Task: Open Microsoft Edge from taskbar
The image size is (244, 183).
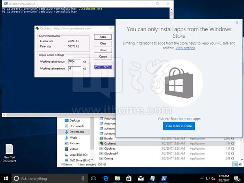Action: 106,179
